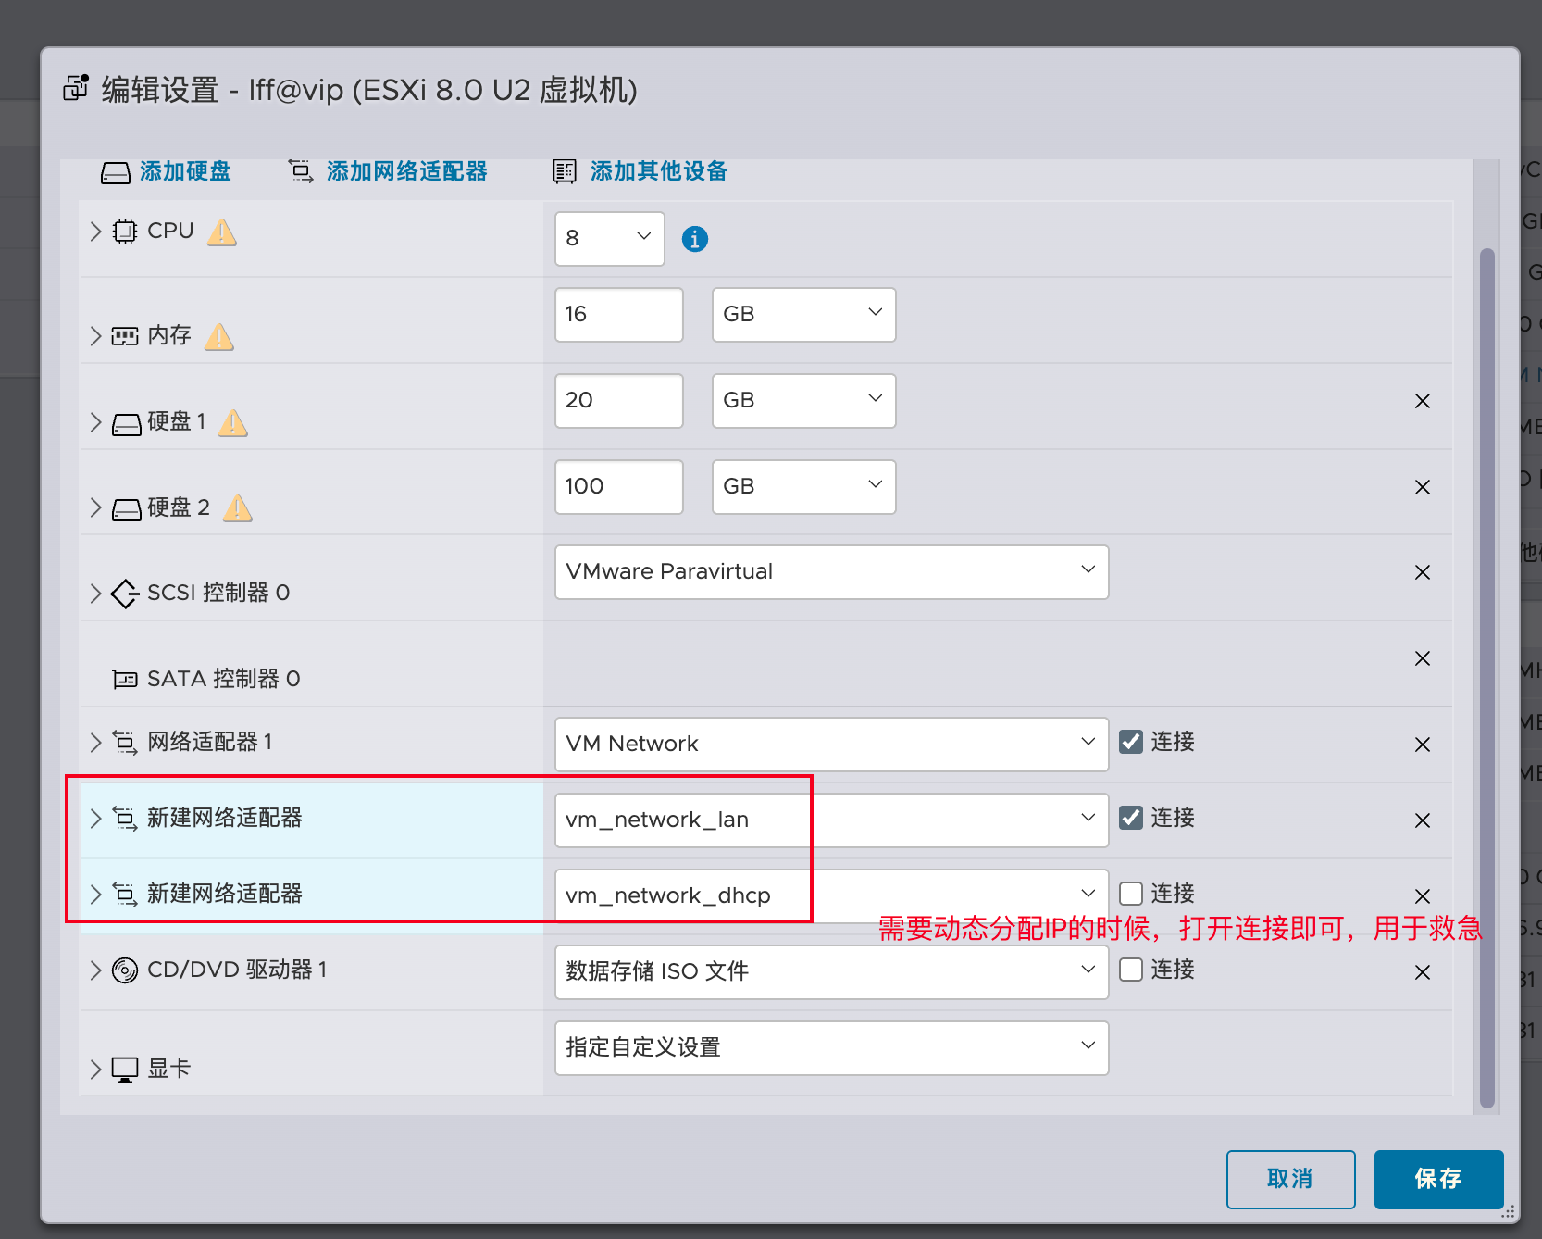Open the CPU count dropdown
Screen dimensions: 1542x1239
[x=609, y=239]
